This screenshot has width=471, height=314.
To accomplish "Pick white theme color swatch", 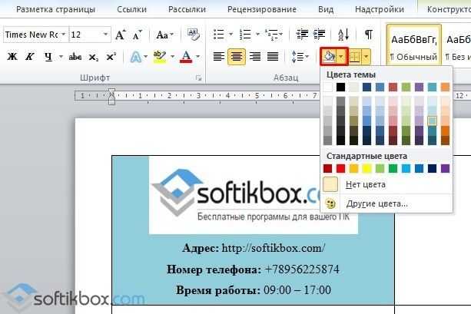I will click(328, 87).
